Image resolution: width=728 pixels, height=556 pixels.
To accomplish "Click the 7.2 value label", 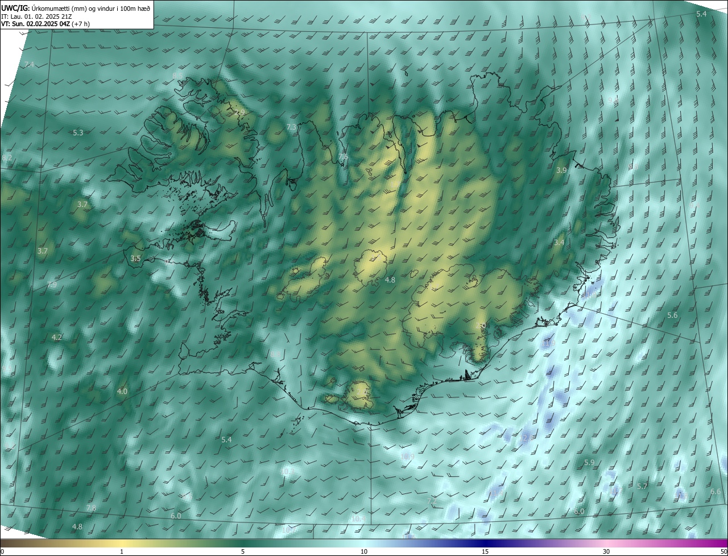I will pos(432,501).
